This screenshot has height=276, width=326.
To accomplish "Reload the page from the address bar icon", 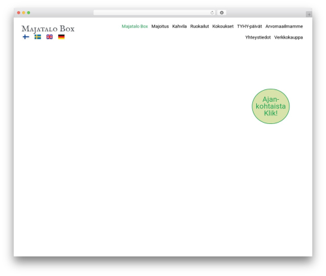I will point(212,13).
